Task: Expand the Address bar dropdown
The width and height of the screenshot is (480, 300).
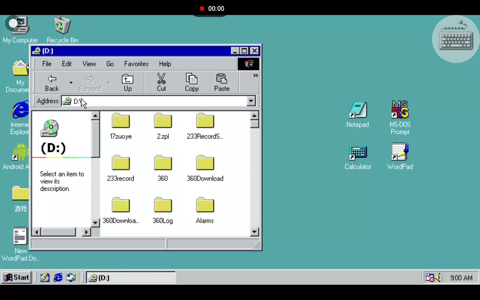Action: click(251, 101)
